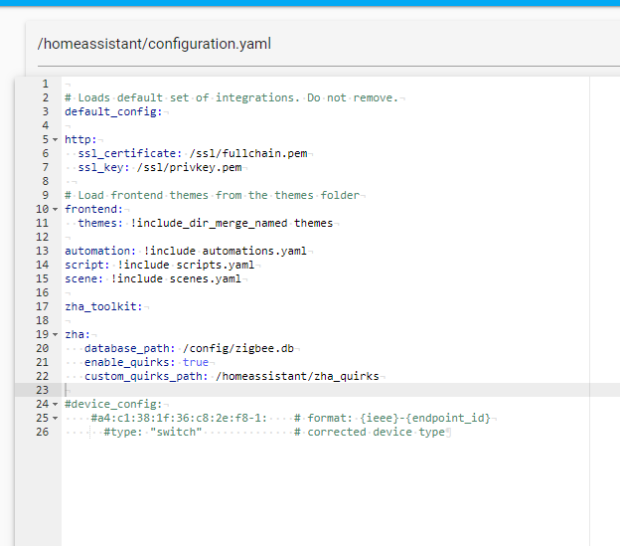
Task: Collapse the #device_config: fold arrow
Action: [x=55, y=405]
